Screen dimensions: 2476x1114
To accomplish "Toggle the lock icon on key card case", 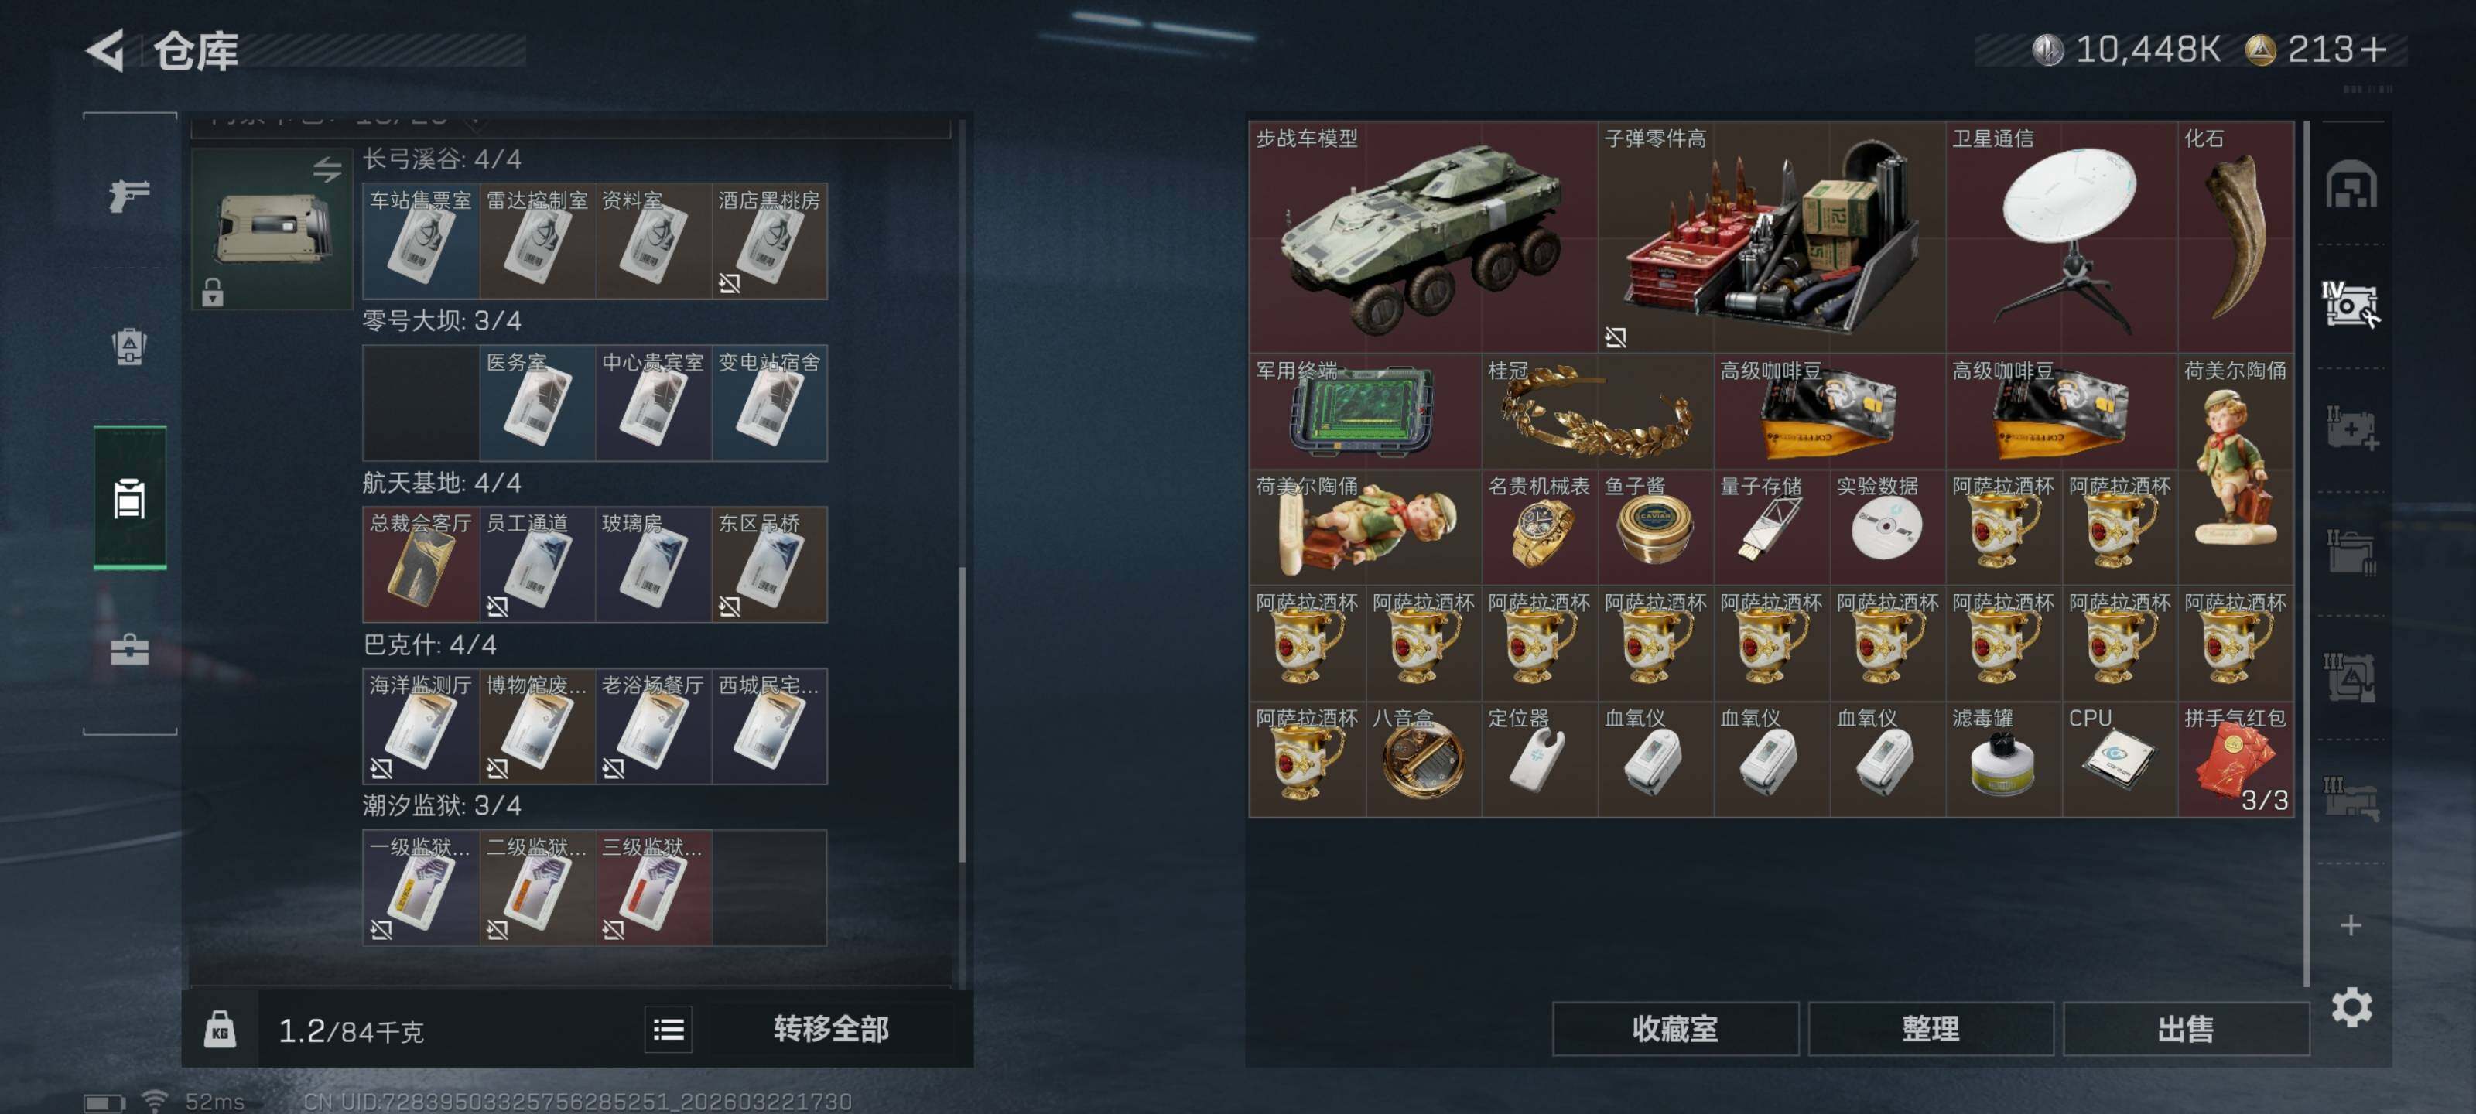I will [213, 292].
